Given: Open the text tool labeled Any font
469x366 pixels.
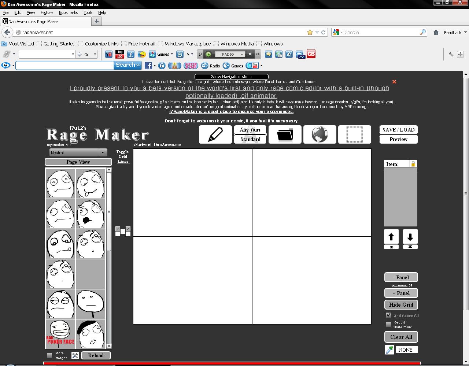Looking at the screenshot, I should click(x=250, y=129).
